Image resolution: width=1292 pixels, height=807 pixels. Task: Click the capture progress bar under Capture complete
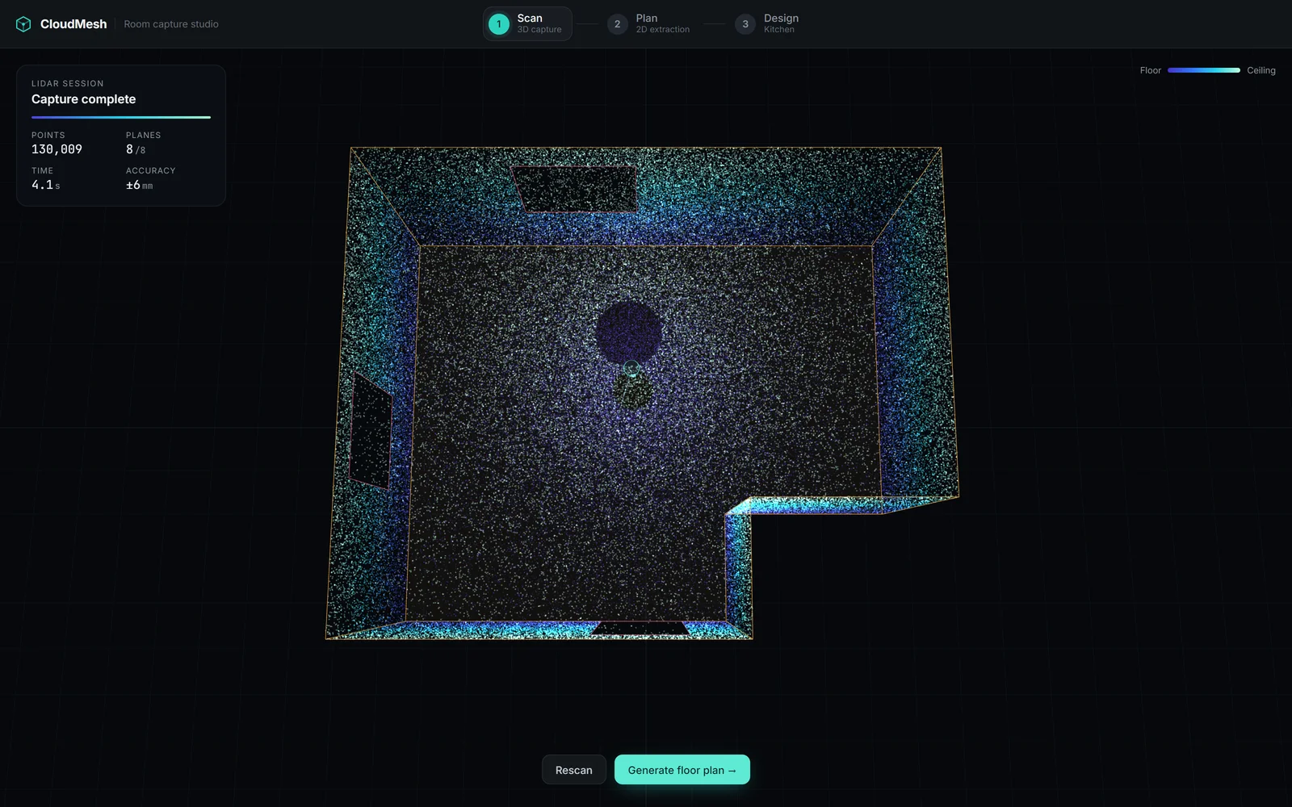pyautogui.click(x=121, y=117)
